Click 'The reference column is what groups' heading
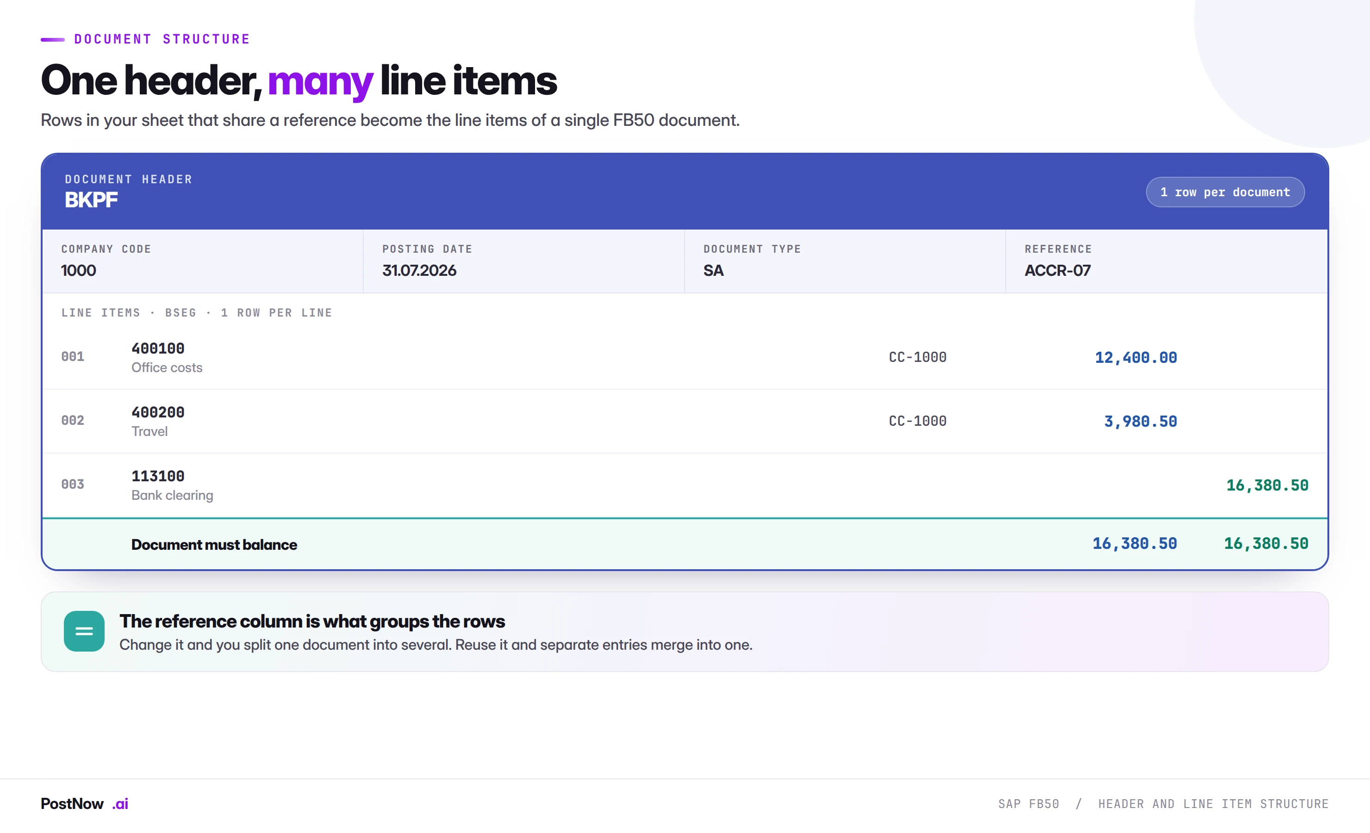This screenshot has height=833, width=1370. tap(312, 621)
